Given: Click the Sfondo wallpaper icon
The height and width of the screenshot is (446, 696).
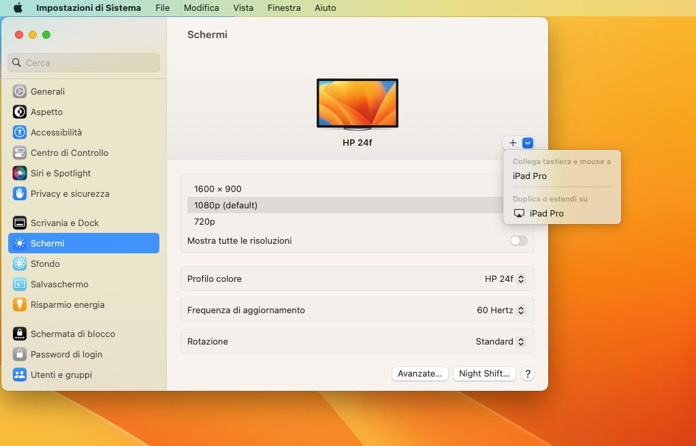Looking at the screenshot, I should pos(20,264).
